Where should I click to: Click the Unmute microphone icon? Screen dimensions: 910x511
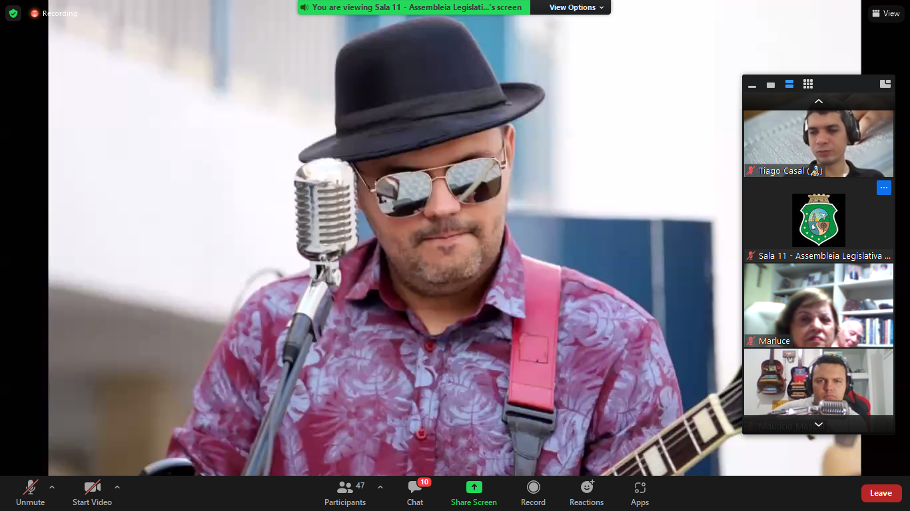pyautogui.click(x=31, y=488)
